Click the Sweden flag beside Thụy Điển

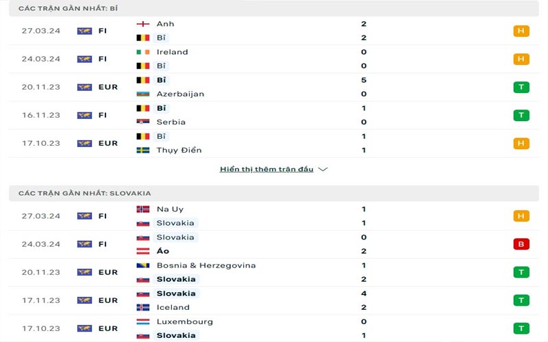[142, 150]
